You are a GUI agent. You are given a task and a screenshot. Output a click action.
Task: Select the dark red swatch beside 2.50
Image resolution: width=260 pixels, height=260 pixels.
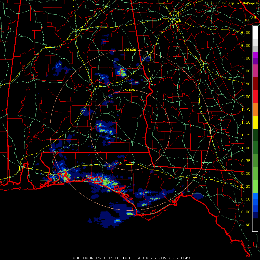point(255,84)
